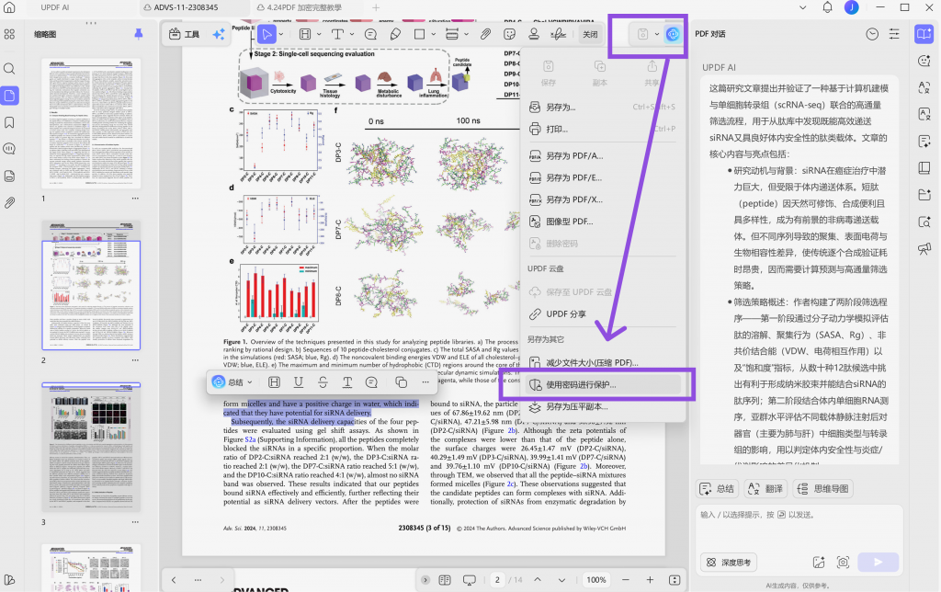Viewport: 941px width, 592px height.
Task: Select the measurement tool icon
Action: (452, 34)
